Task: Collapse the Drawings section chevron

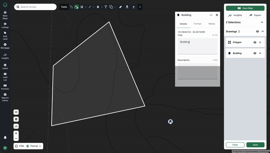Action: point(263,31)
